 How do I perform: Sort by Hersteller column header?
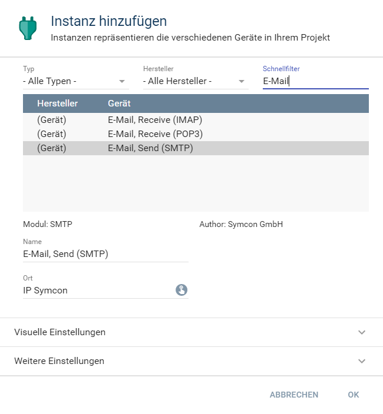[x=57, y=103]
